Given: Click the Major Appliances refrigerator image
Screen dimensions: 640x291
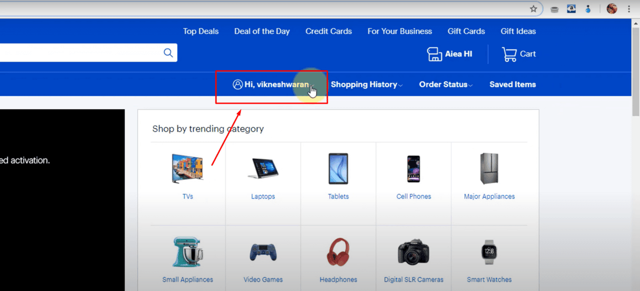Looking at the screenshot, I should coord(489,168).
